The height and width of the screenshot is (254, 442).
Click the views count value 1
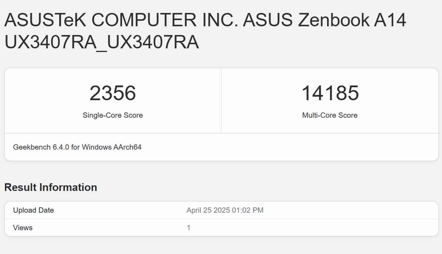[x=189, y=228]
